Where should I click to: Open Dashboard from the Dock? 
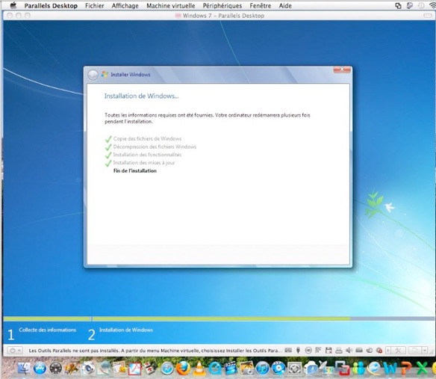[55, 368]
